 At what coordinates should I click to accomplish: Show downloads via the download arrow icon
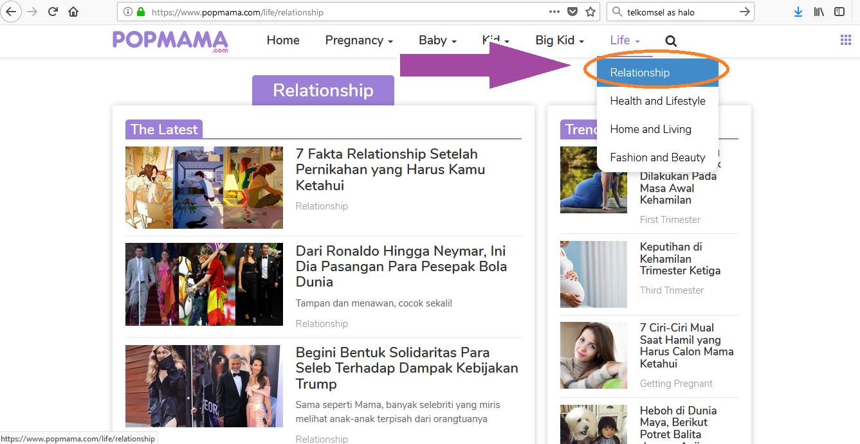pos(798,12)
